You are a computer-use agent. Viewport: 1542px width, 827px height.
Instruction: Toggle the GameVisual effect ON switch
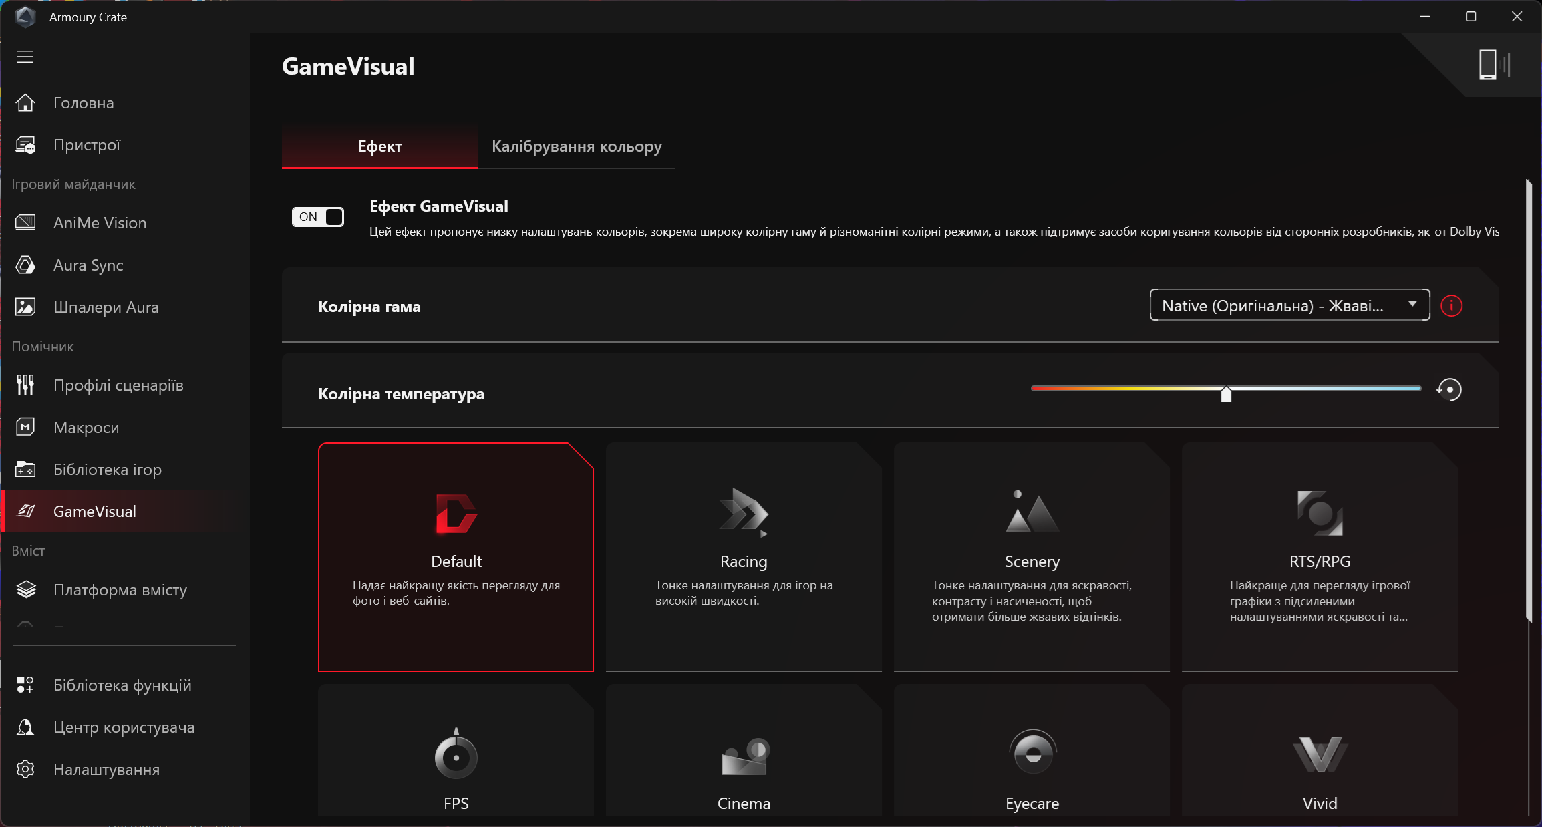point(318,217)
